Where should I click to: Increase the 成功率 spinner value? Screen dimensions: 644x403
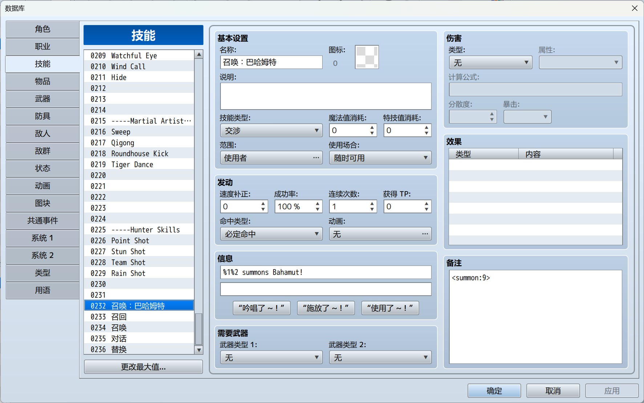(317, 204)
